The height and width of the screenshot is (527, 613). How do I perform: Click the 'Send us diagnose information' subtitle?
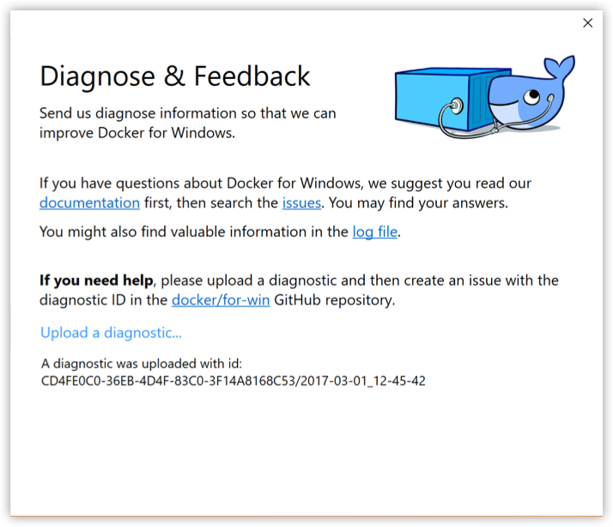tap(188, 123)
